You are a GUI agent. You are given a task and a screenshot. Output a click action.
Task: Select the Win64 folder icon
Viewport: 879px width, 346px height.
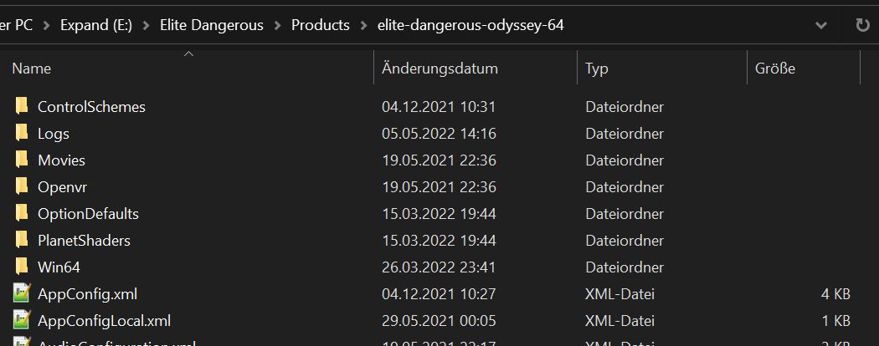pos(21,267)
